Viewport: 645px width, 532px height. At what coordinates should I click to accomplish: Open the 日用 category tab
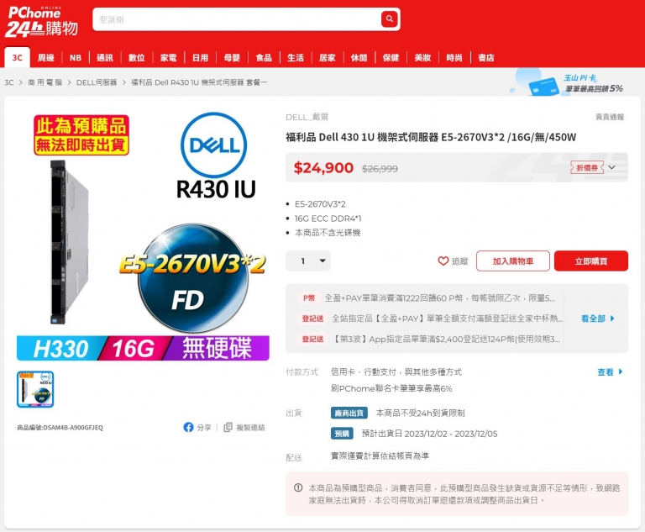pos(201,58)
